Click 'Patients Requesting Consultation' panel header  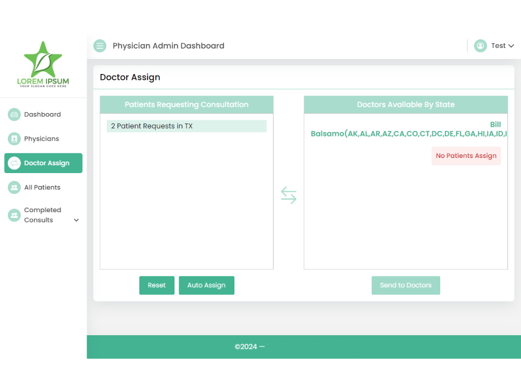click(187, 105)
